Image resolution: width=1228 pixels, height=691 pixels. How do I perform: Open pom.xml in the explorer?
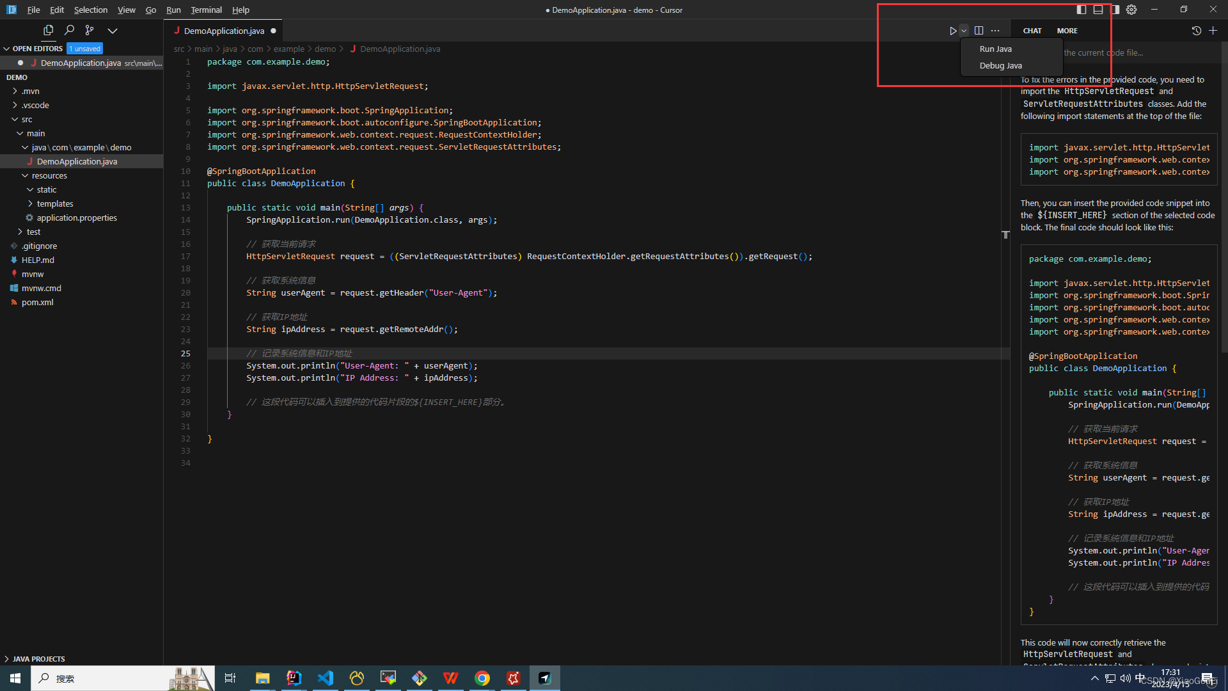(x=37, y=302)
